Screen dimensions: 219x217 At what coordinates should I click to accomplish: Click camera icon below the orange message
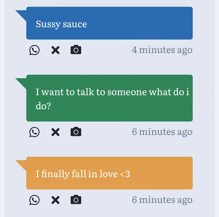(76, 200)
